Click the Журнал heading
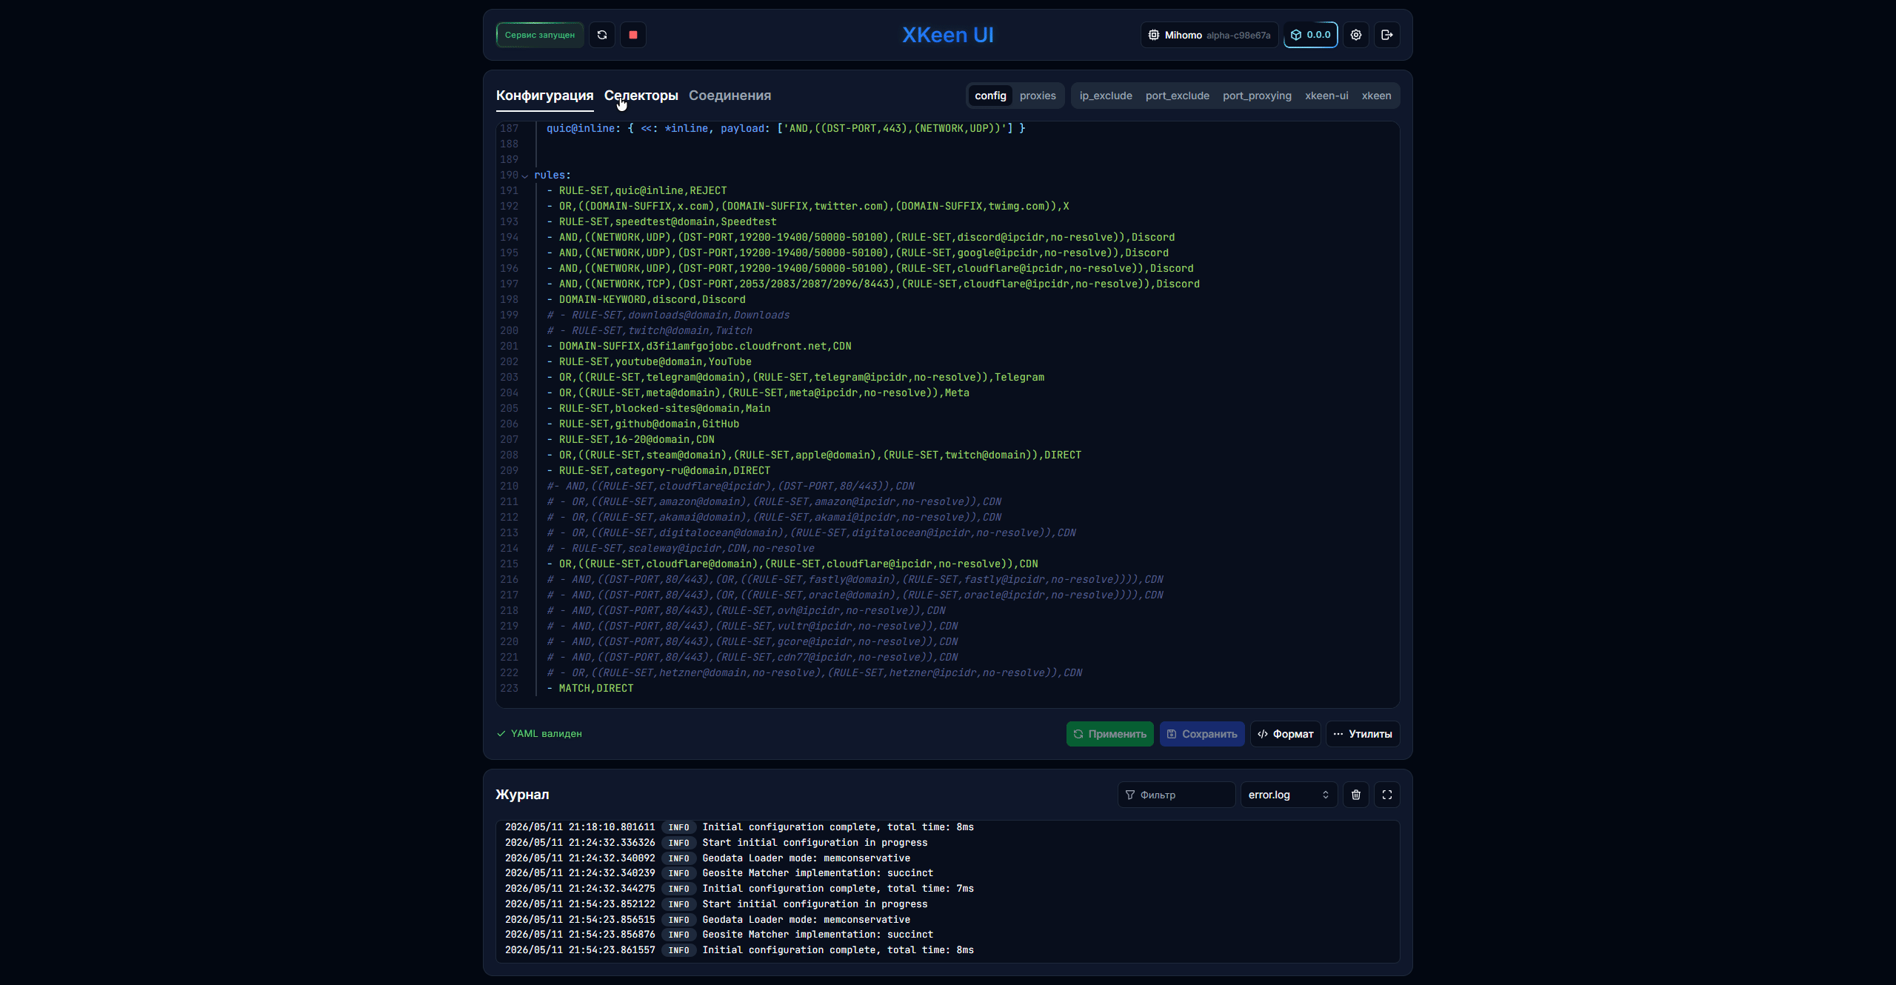This screenshot has height=985, width=1896. pyautogui.click(x=522, y=795)
